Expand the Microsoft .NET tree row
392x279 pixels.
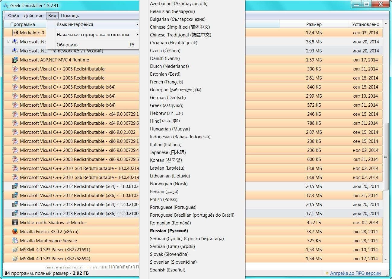(8, 42)
